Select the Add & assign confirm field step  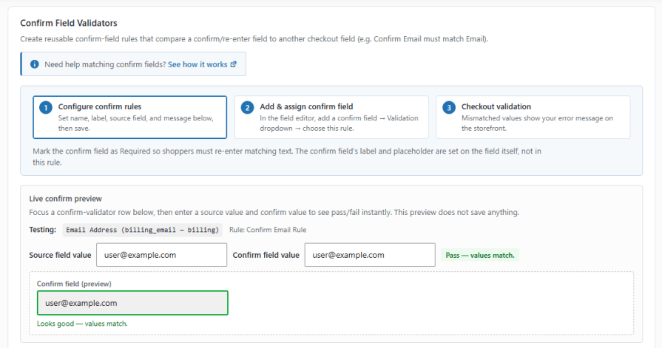[331, 117]
